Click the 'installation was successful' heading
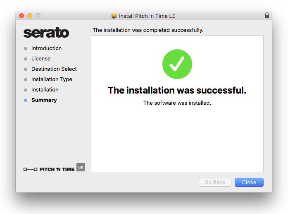 click(177, 91)
